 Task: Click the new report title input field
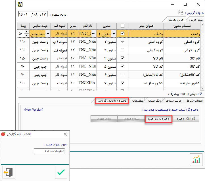click(x=49, y=151)
